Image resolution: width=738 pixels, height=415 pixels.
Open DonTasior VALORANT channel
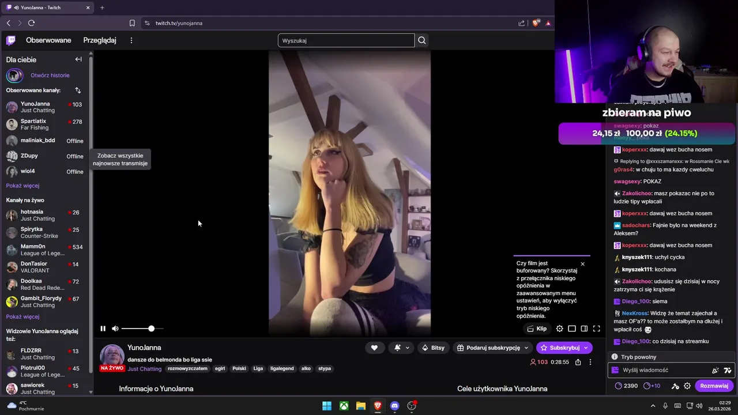[x=45, y=267]
